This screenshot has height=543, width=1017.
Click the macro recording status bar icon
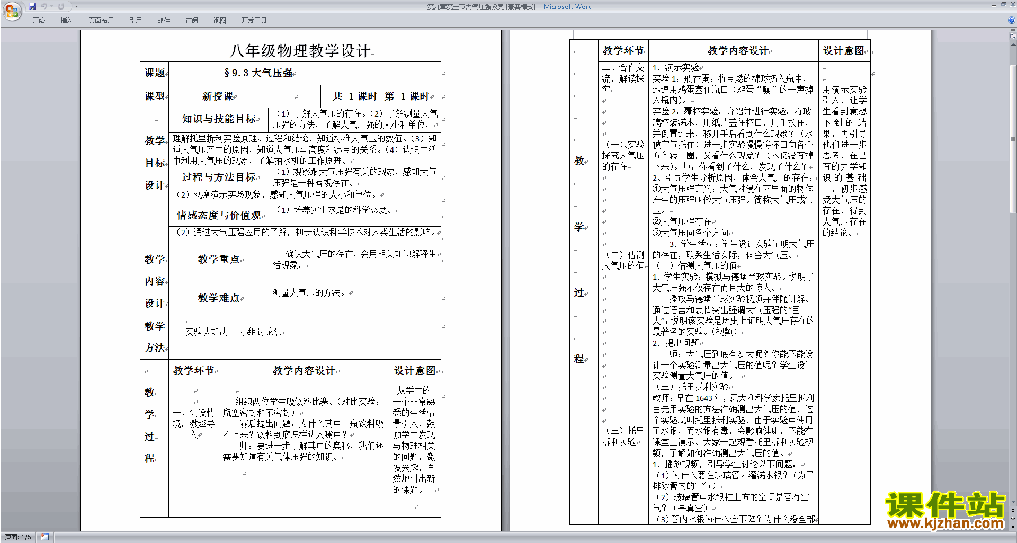(x=44, y=537)
